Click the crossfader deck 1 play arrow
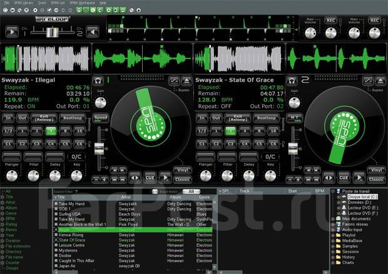Image resolution: width=388 pixels, height=274 pixels. [x=12, y=32]
